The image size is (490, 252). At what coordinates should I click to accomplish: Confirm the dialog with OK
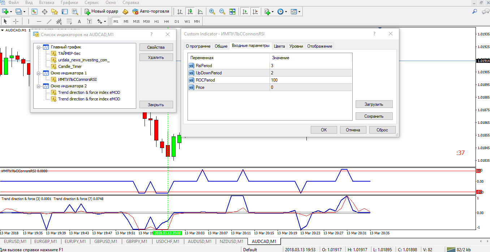[x=324, y=130]
